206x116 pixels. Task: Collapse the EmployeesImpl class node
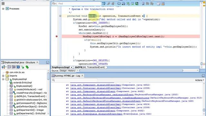click(x=3, y=79)
